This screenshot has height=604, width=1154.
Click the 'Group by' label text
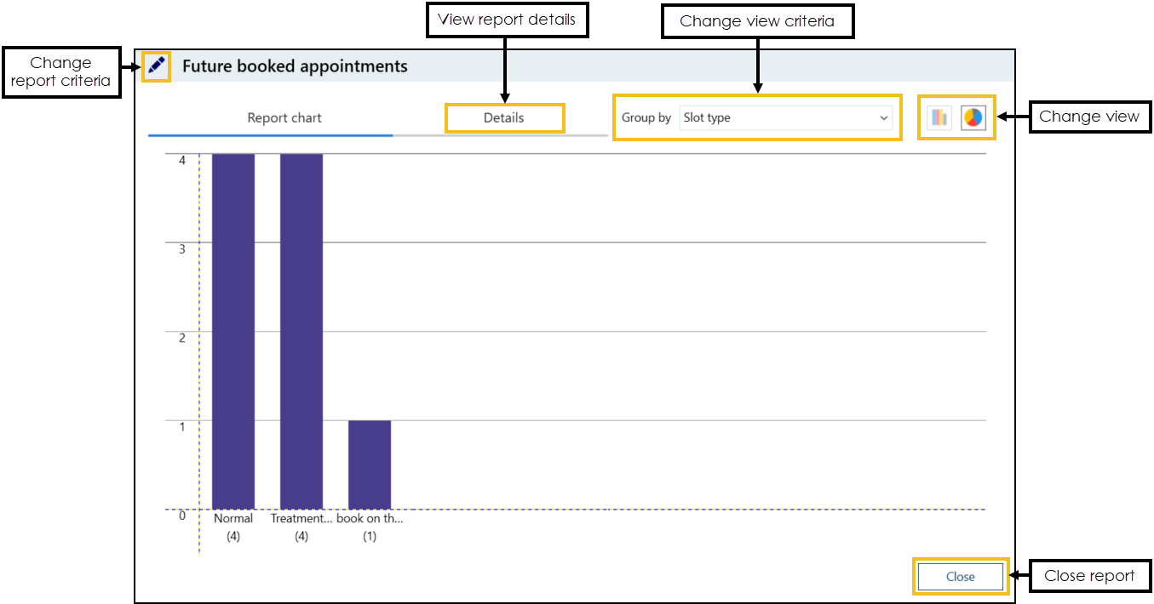(x=646, y=118)
